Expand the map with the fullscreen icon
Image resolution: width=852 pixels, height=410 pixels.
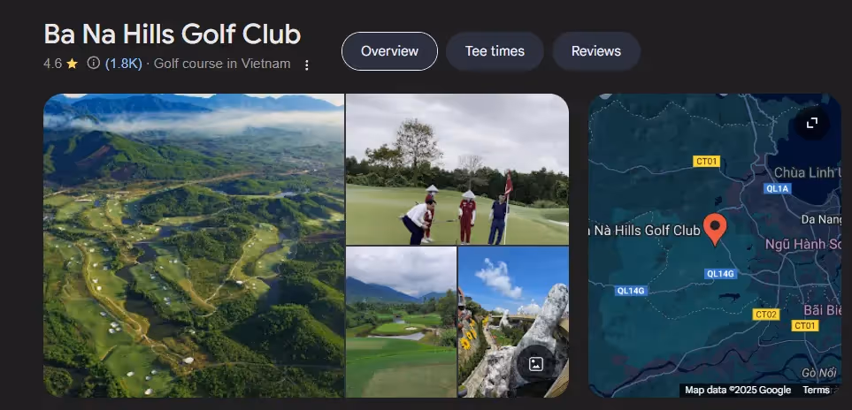click(812, 123)
